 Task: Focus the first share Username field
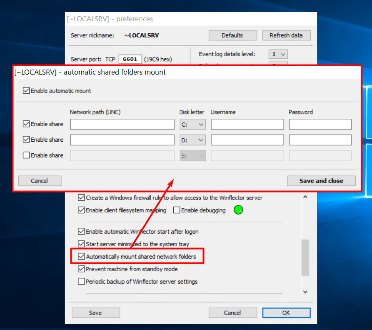point(247,124)
